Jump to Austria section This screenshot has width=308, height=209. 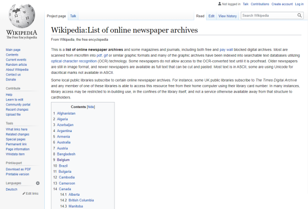coord(62,148)
